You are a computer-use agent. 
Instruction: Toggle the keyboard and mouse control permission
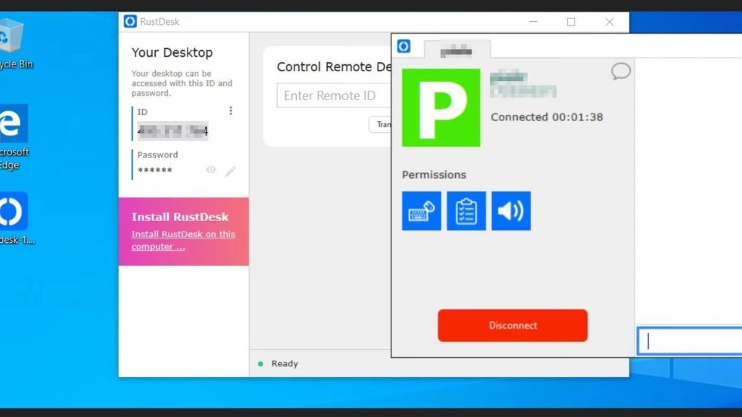click(x=421, y=211)
